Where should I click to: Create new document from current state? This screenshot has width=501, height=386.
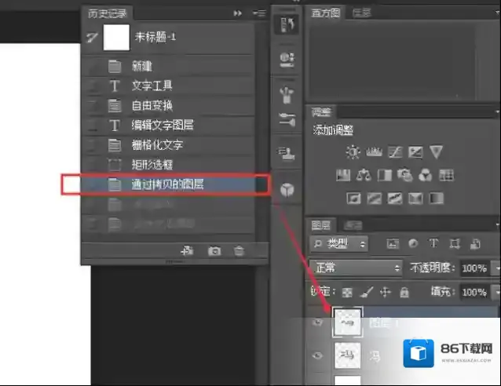pyautogui.click(x=187, y=251)
